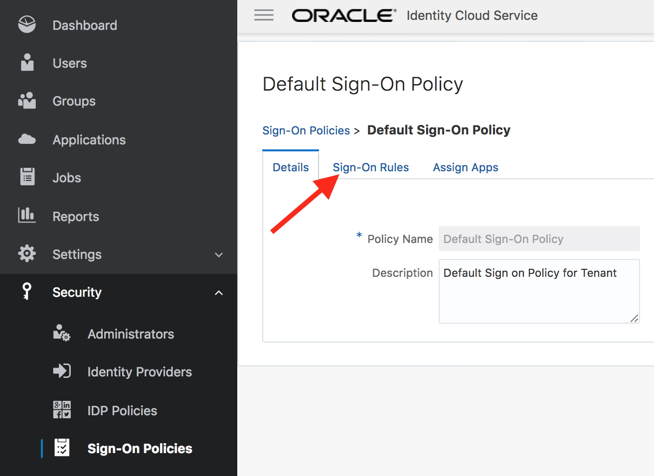The width and height of the screenshot is (654, 476).
Task: Click the Settings label in sidebar
Action: [x=77, y=254]
